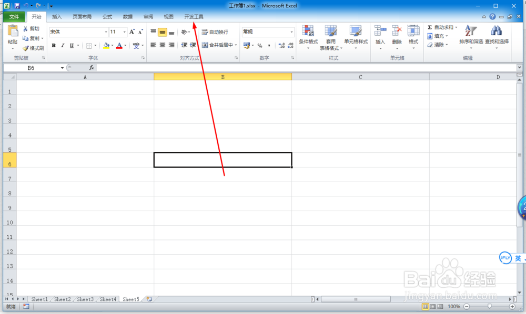Expand the Merge and Center dropdown arrow
526x314 pixels.
click(x=236, y=45)
